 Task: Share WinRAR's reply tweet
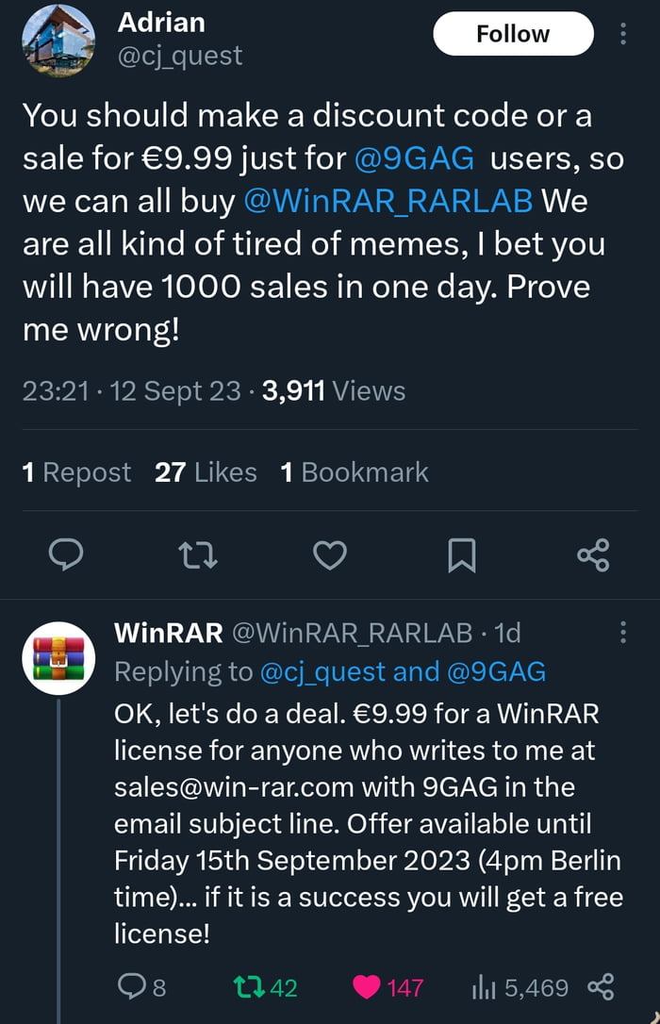pyautogui.click(x=601, y=987)
